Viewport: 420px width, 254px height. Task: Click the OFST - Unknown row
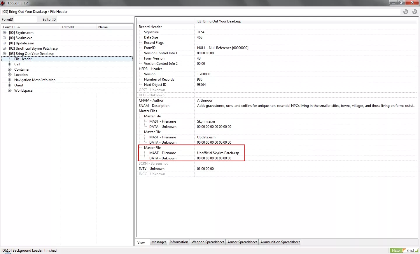277,90
